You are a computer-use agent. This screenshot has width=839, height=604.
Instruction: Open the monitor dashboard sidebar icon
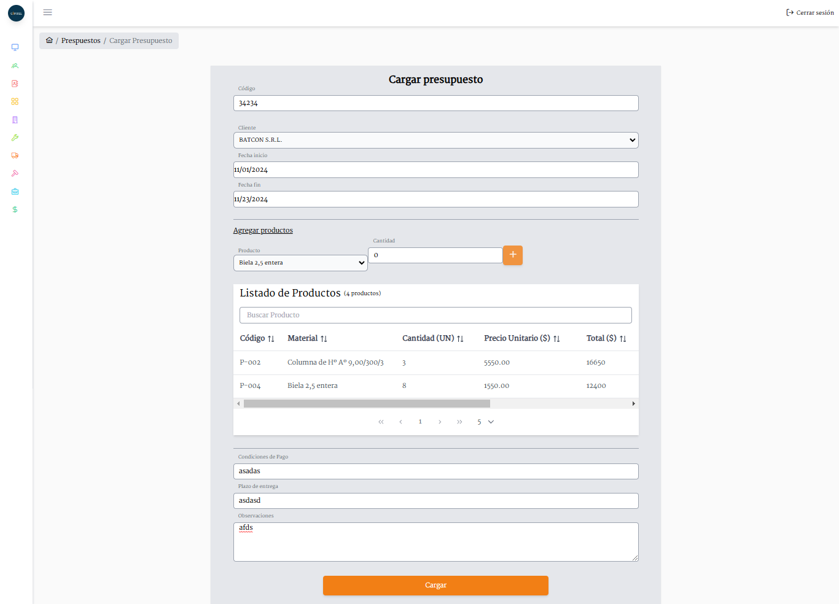tap(15, 47)
